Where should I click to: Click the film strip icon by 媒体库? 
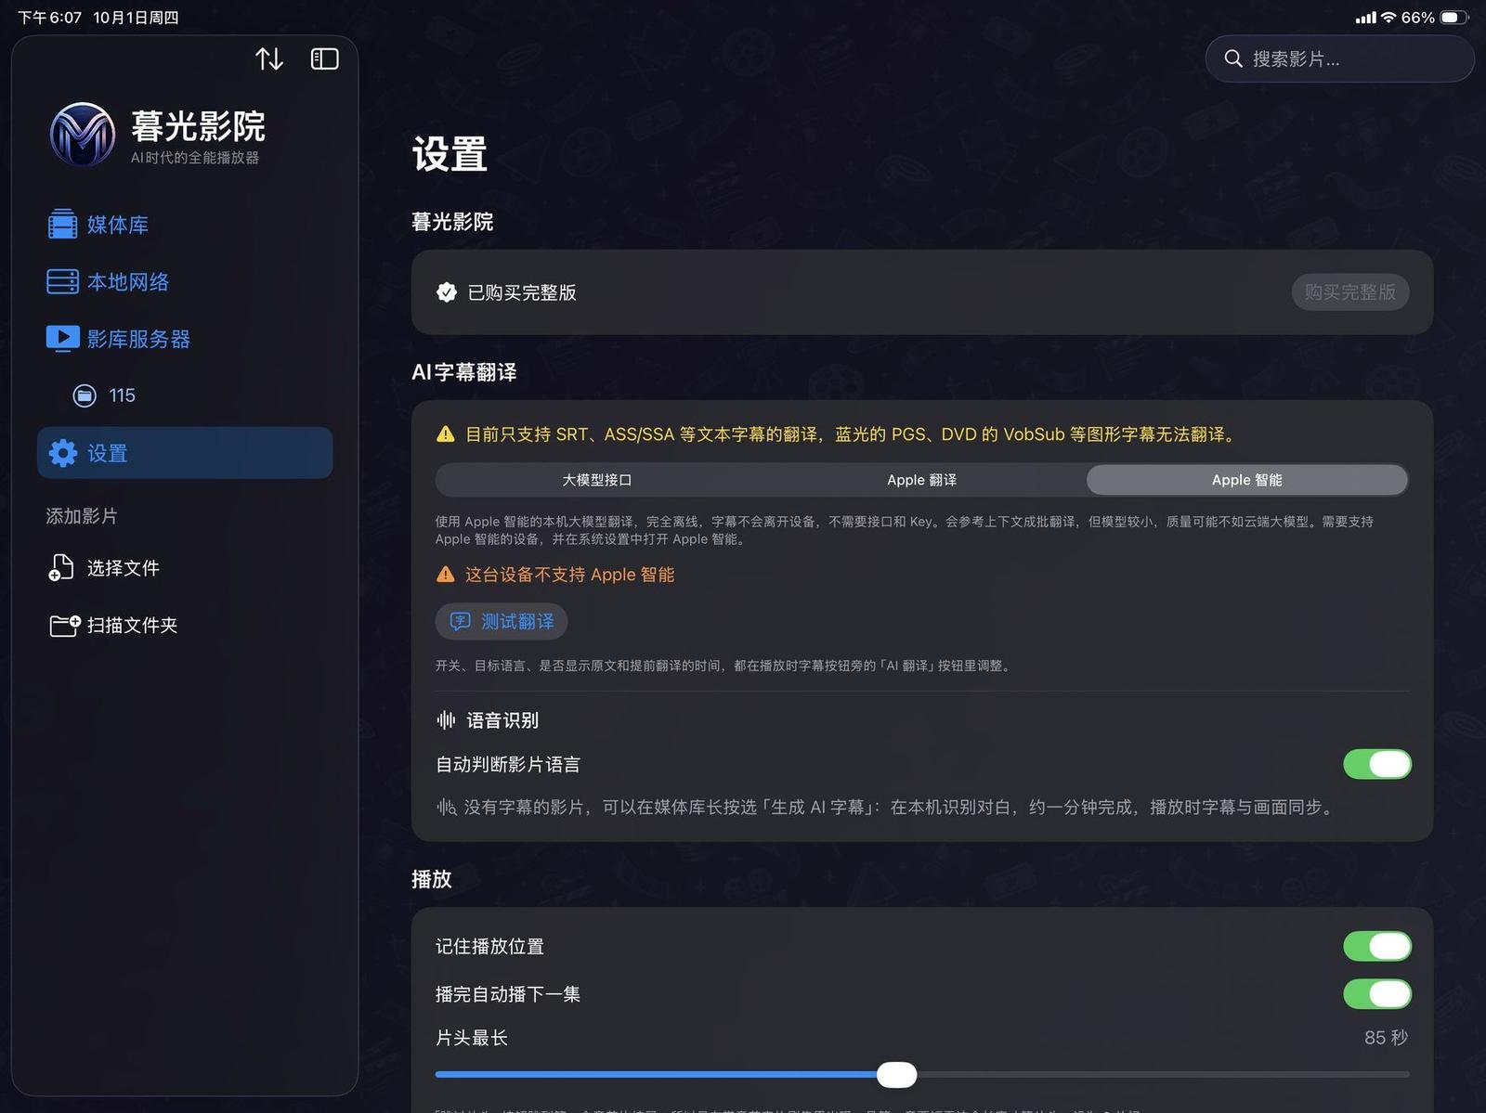pyautogui.click(x=62, y=225)
